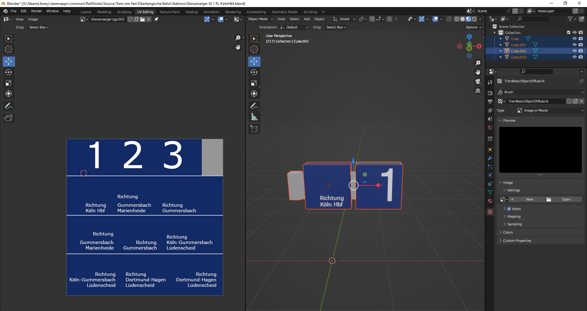587x311 pixels.
Task: Click the Add Cube tool icon
Action: pos(254,129)
